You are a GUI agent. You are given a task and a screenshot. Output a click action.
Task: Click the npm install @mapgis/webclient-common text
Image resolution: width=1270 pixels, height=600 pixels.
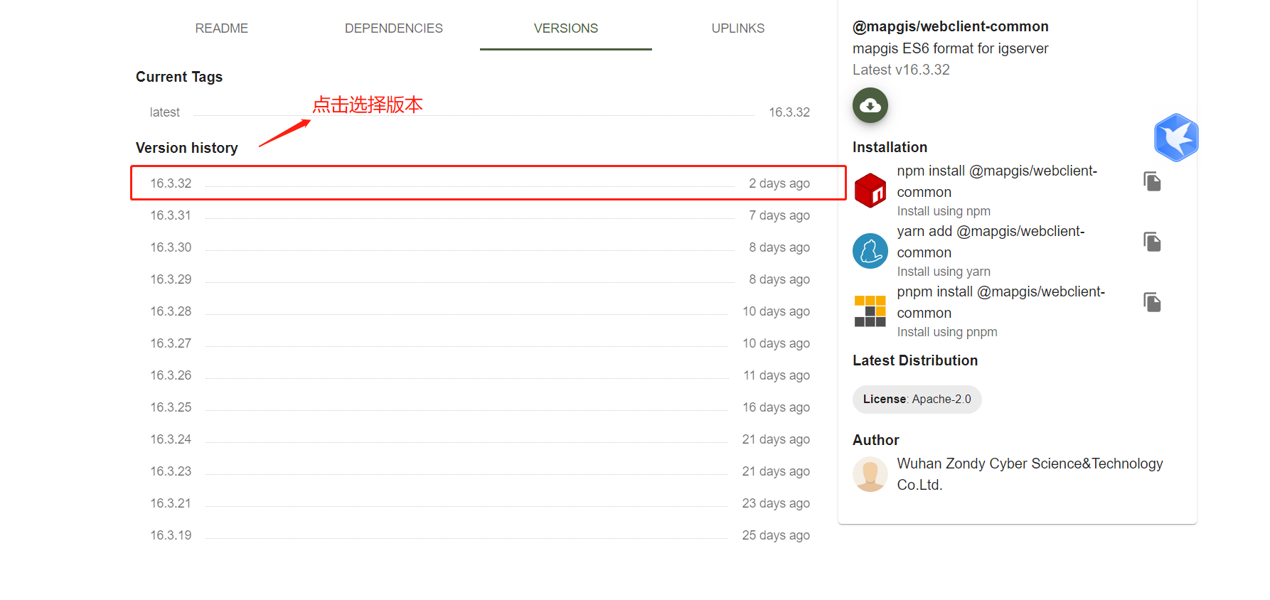(997, 181)
